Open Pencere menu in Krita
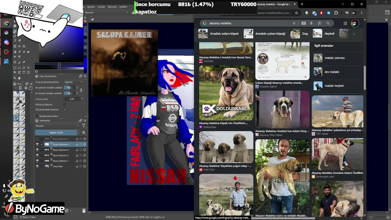 tap(112, 7)
